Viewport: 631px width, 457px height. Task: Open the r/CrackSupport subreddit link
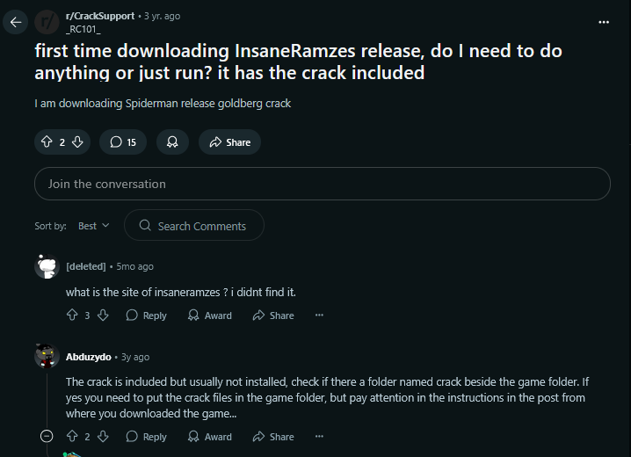(100, 16)
